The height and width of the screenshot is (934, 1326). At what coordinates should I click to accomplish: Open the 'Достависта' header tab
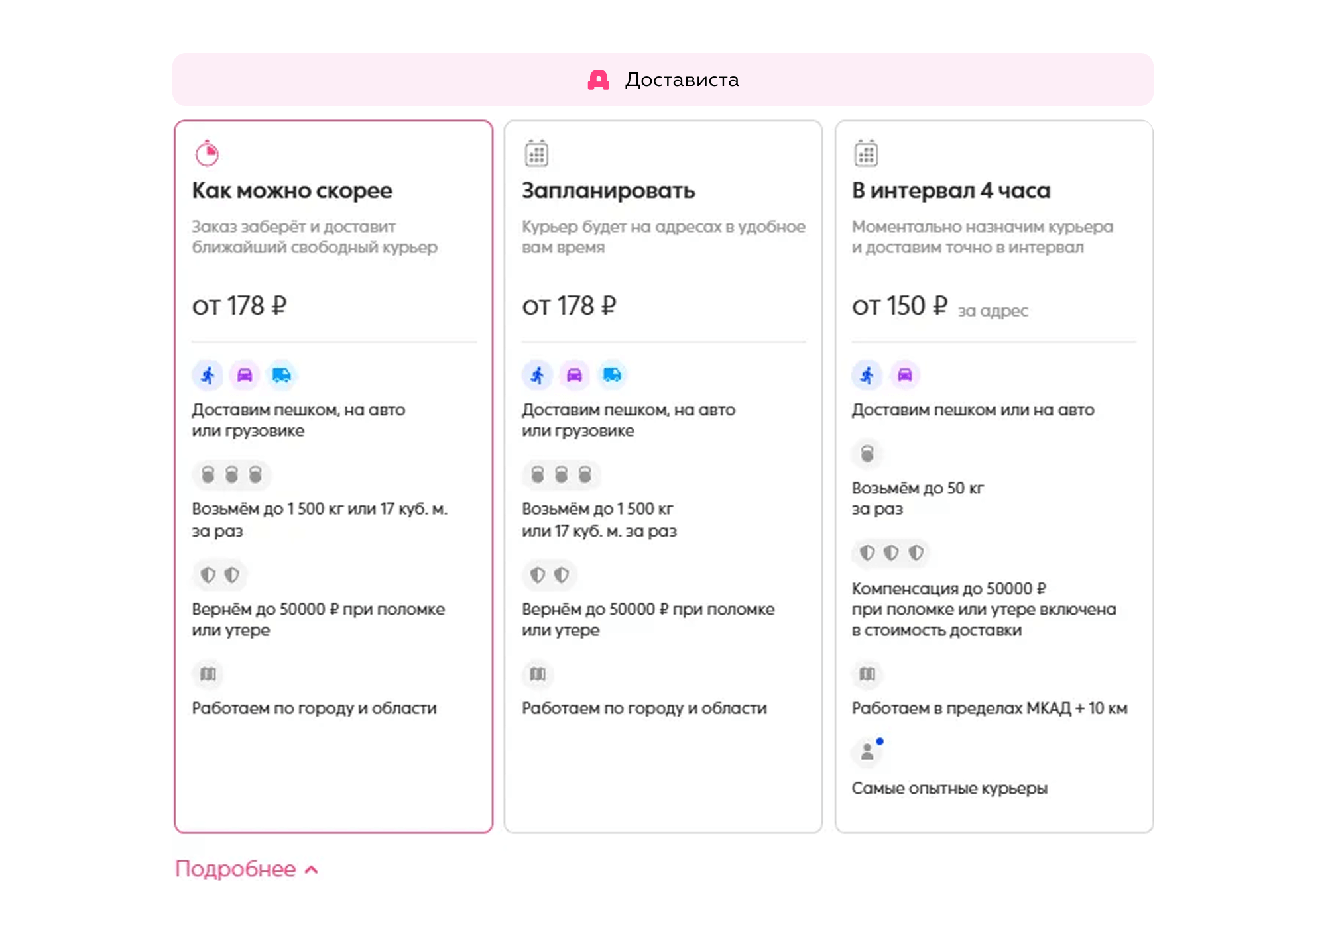(x=663, y=79)
